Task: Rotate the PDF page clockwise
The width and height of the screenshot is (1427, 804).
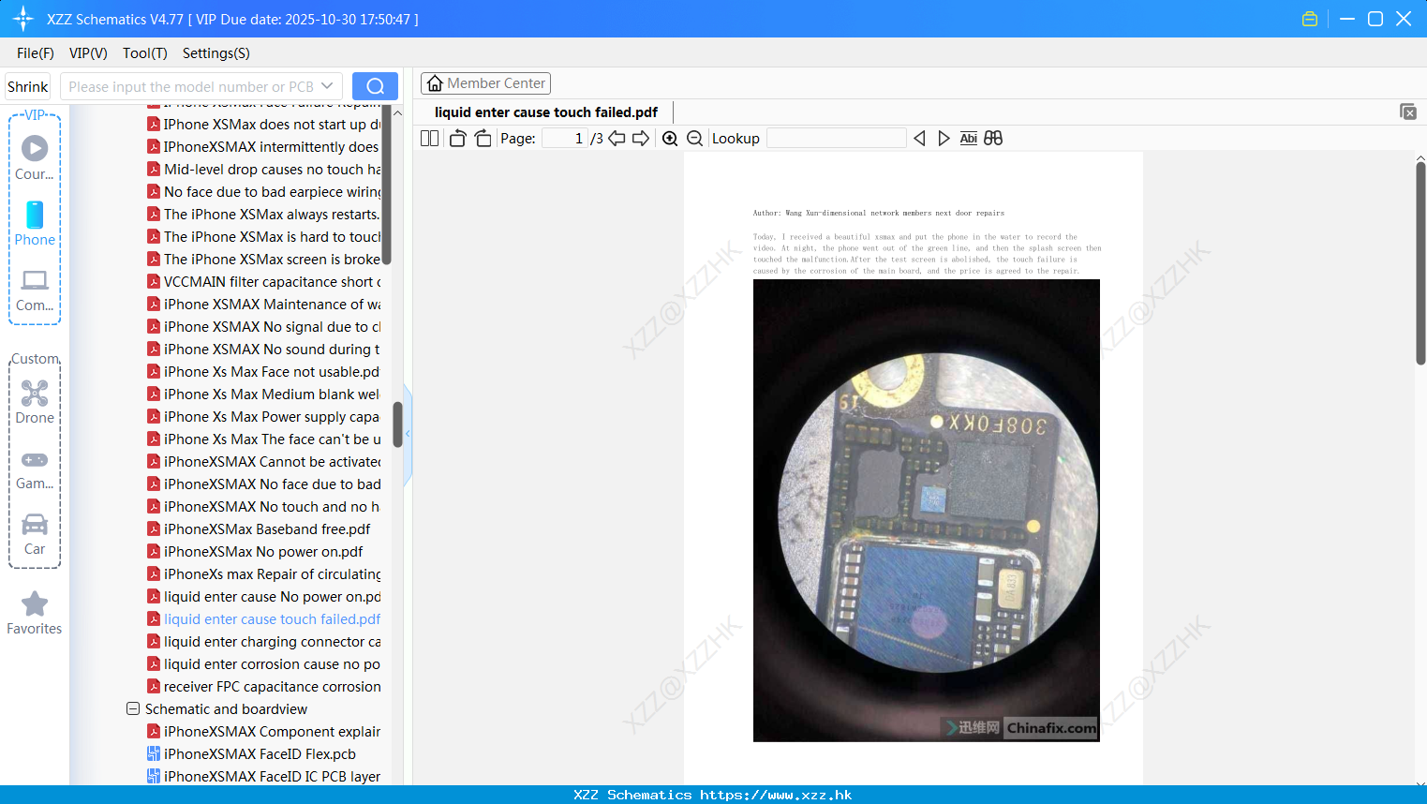Action: click(x=483, y=139)
